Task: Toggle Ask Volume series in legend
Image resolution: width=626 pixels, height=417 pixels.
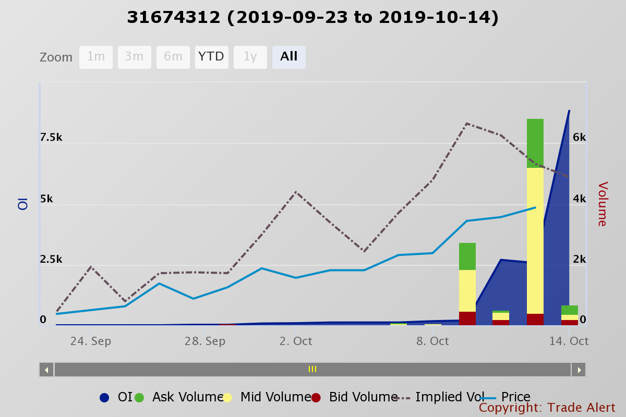Action: (179, 397)
